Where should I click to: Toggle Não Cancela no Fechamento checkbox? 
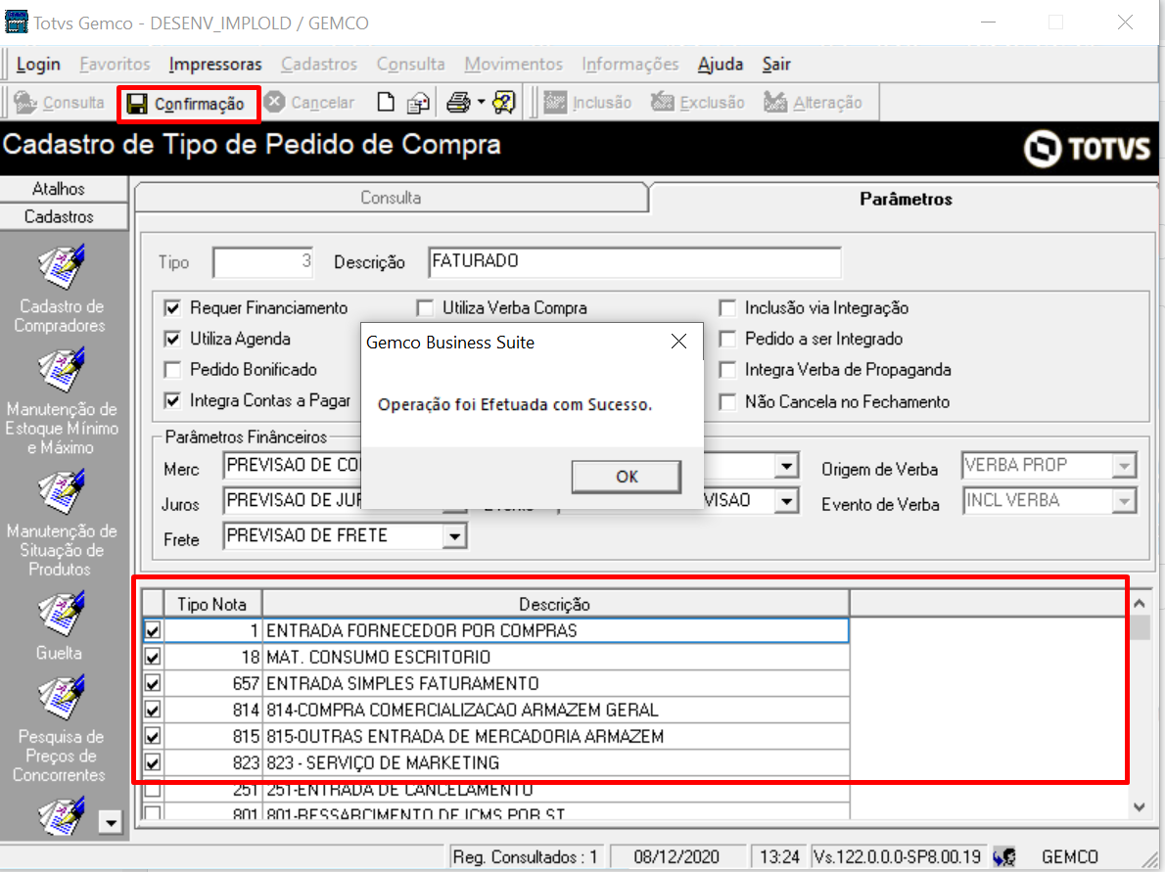(x=728, y=402)
